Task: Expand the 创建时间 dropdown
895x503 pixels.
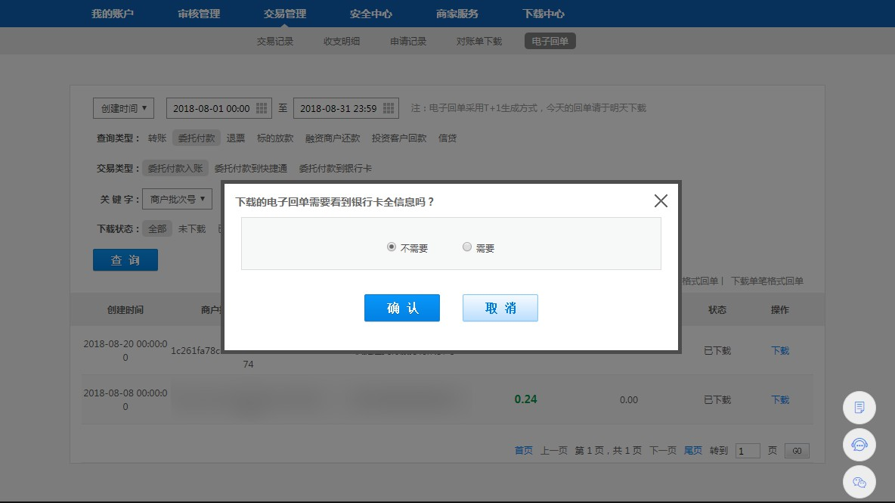Action: click(124, 108)
